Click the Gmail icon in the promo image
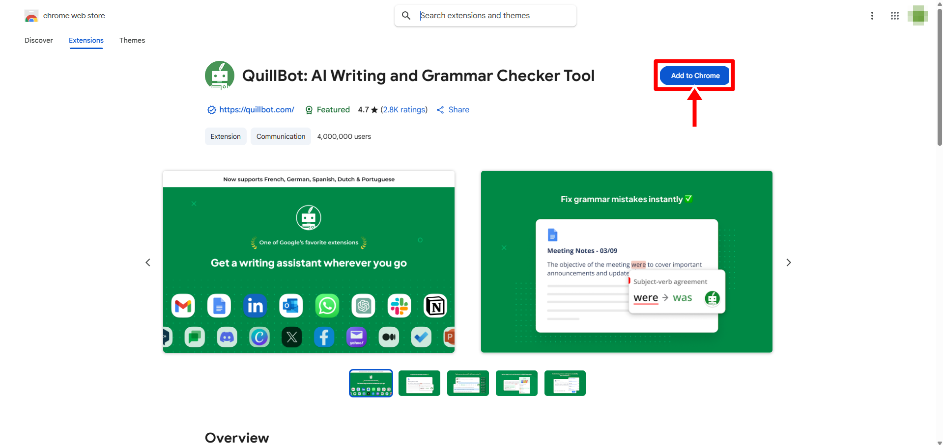 (183, 306)
